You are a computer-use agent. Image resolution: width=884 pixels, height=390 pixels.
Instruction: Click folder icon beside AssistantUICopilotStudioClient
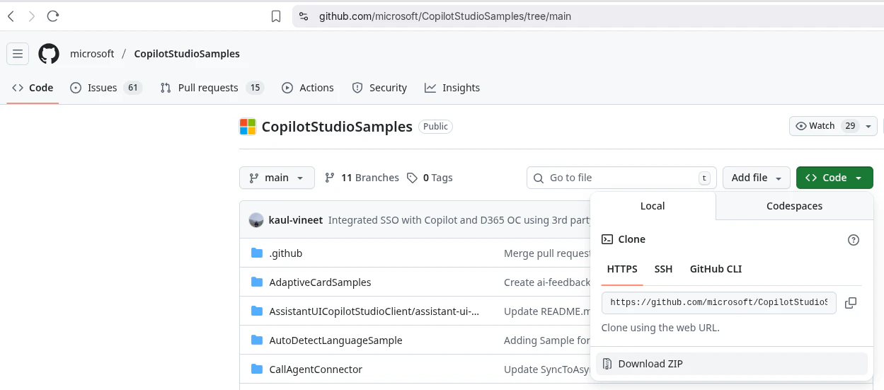pos(257,311)
